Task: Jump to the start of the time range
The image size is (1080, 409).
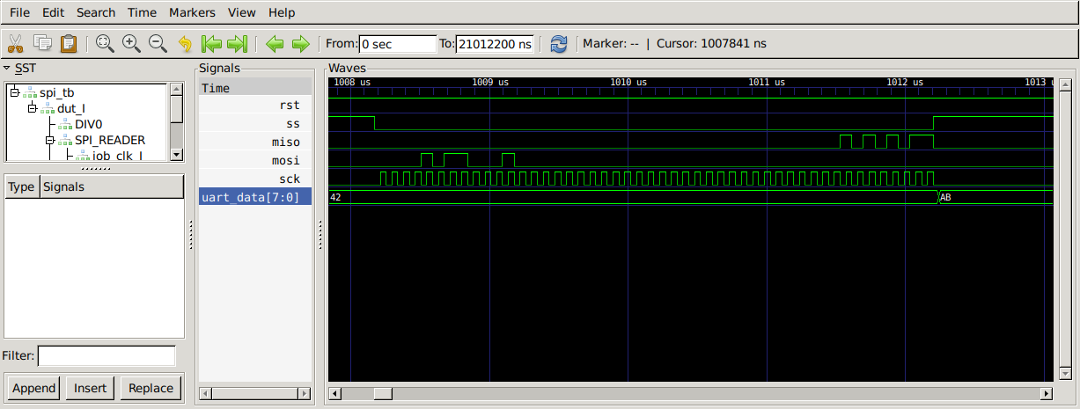Action: [211, 43]
